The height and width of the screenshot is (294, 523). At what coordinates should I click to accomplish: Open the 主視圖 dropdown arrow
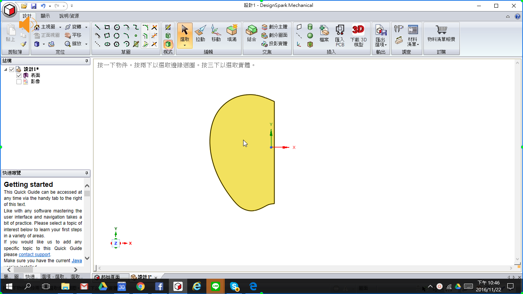(x=60, y=27)
